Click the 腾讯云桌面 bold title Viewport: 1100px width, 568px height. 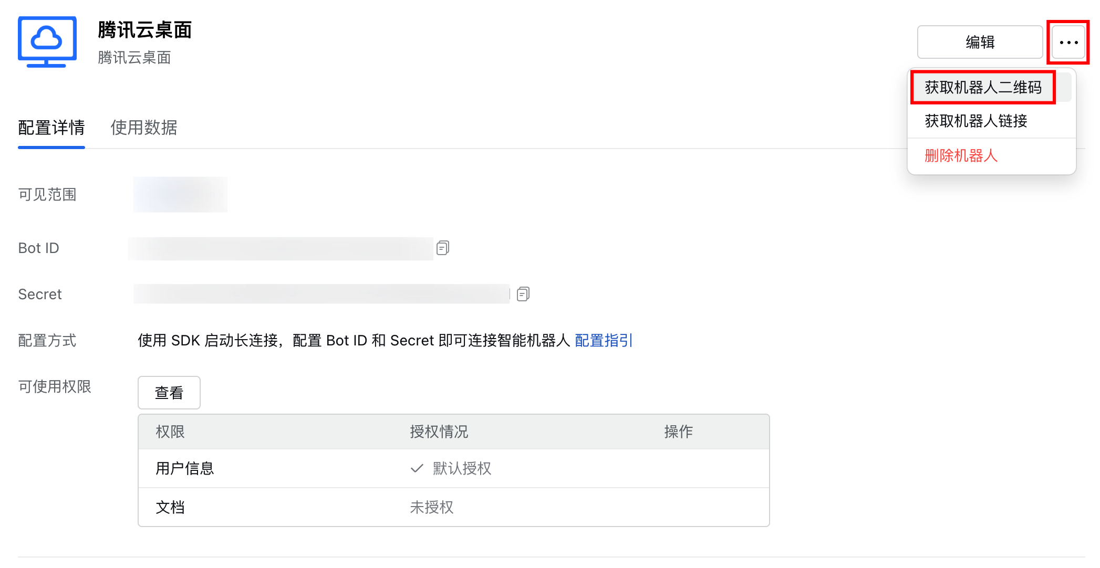click(144, 30)
